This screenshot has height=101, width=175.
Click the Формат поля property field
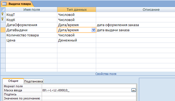pos(89,86)
